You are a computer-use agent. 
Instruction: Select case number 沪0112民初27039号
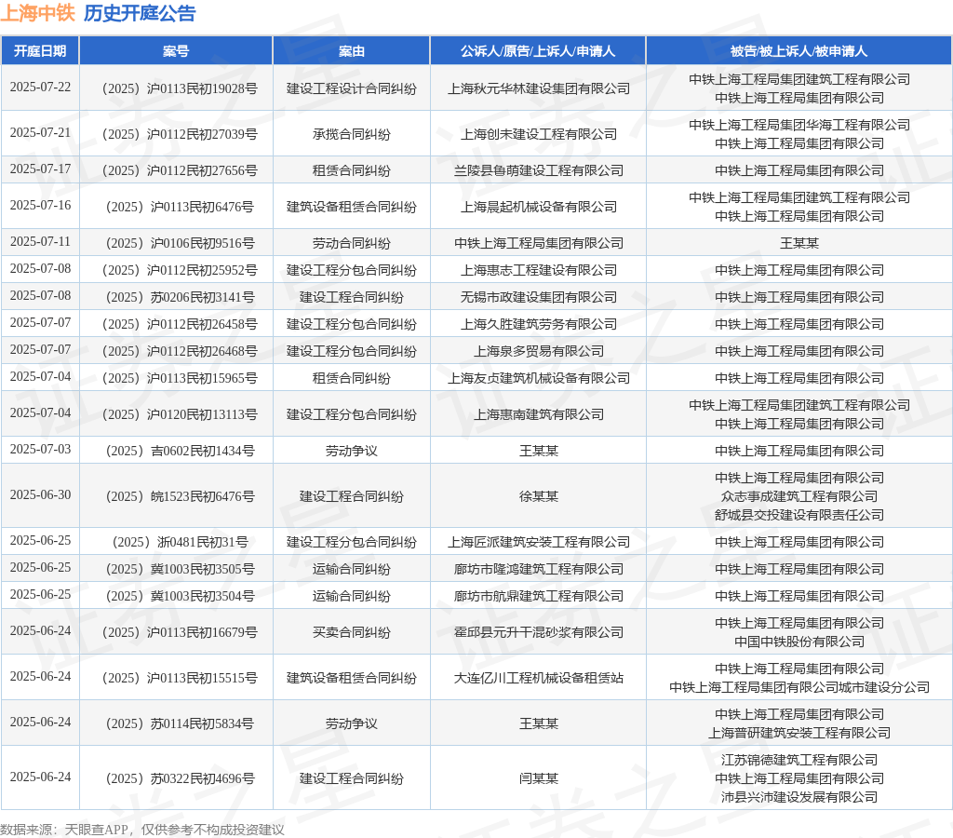click(x=180, y=134)
